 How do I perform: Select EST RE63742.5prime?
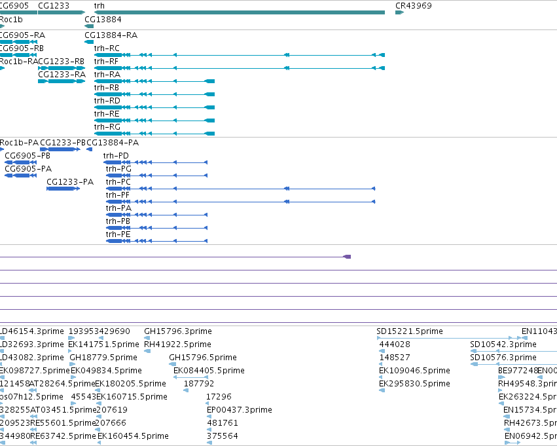pyautogui.click(x=63, y=436)
